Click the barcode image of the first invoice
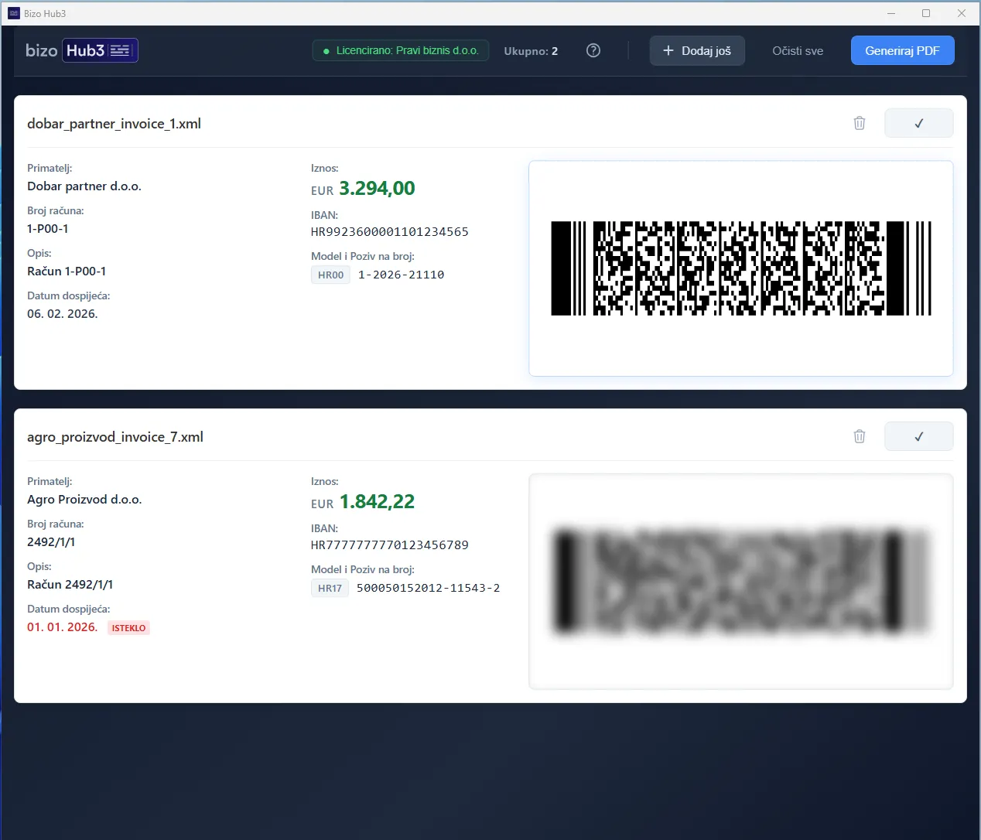The image size is (981, 840). tap(740, 268)
